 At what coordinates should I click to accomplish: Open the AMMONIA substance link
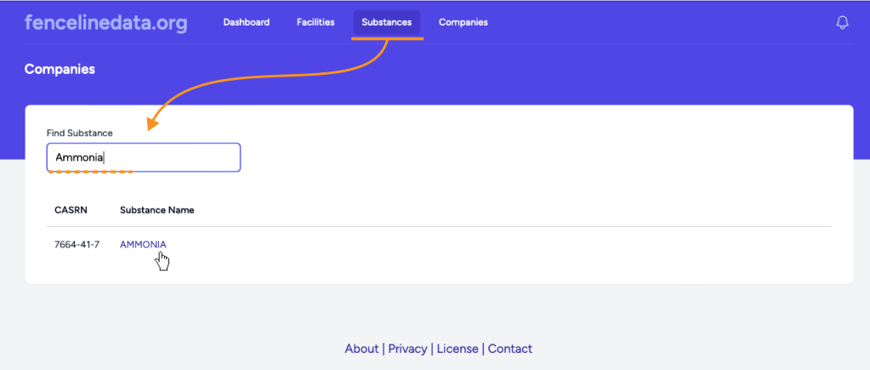143,245
